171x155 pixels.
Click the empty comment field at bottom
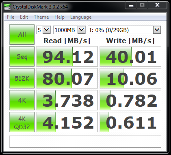(x=85, y=142)
